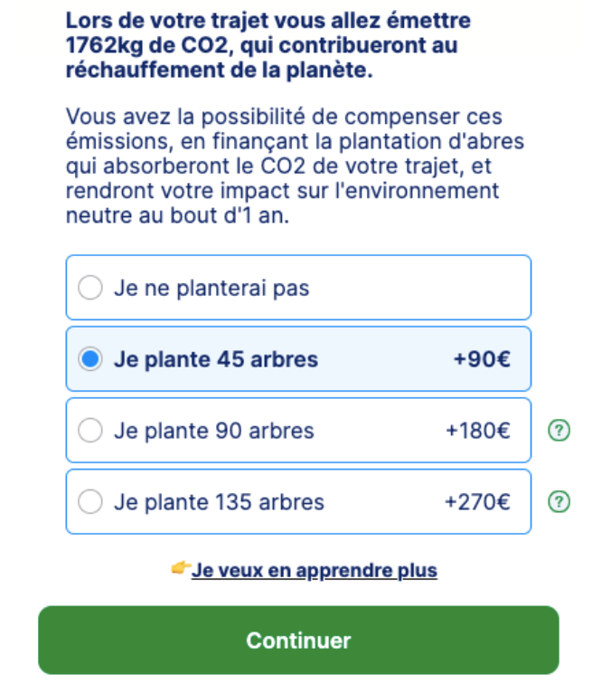The height and width of the screenshot is (684, 611).
Task: Choose the 90 arbres radio button
Action: [90, 431]
